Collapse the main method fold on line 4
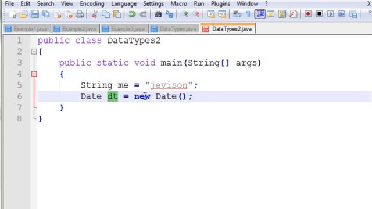The image size is (372, 209). (34, 74)
